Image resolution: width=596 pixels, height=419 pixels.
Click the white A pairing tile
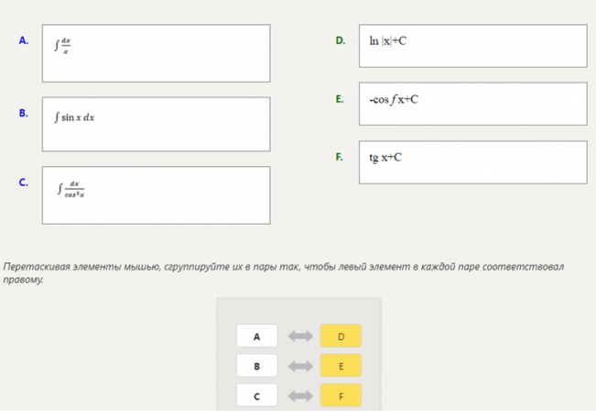point(257,336)
